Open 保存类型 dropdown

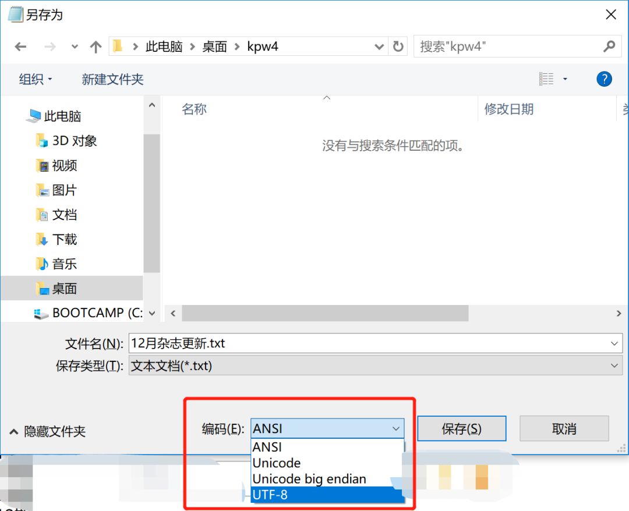click(376, 366)
